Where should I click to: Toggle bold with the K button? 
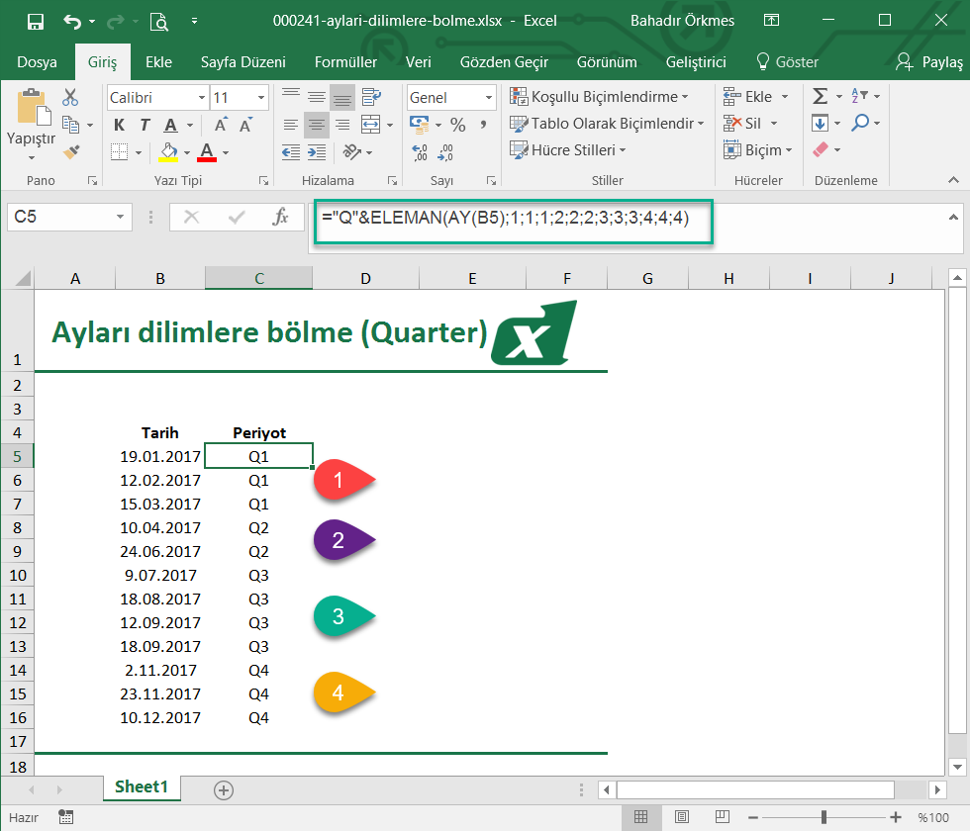(120, 125)
